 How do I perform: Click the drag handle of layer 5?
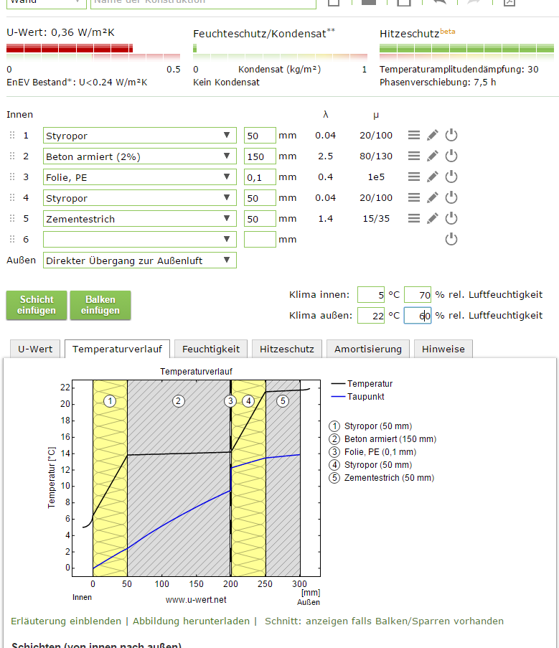[11, 219]
